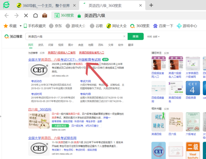Close the 360导航 tab
The height and width of the screenshot is (159, 206).
coord(74,5)
